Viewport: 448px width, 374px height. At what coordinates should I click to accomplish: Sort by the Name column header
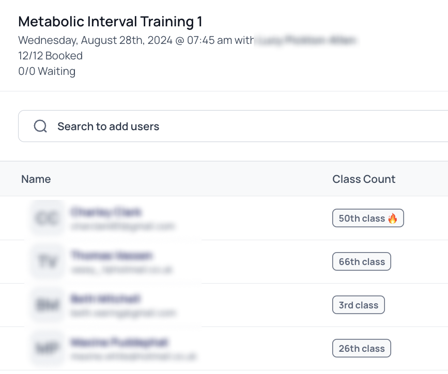[36, 179]
